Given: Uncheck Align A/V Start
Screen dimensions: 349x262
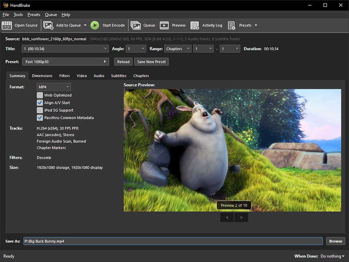Looking at the screenshot, I should point(40,103).
